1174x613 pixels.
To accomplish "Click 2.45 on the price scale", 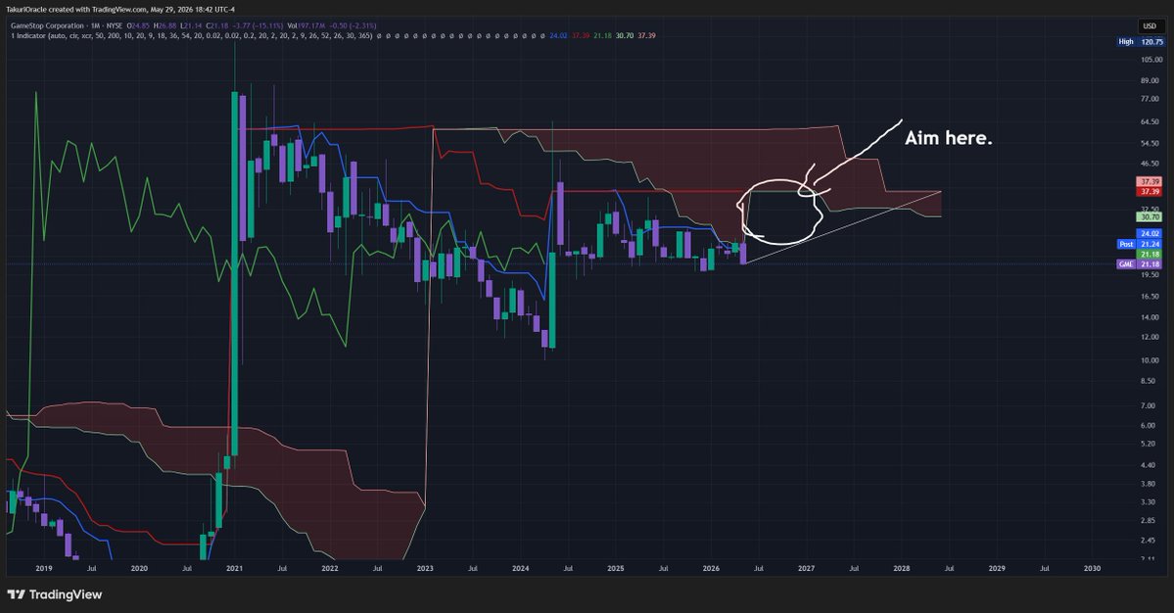I will (x=1149, y=540).
